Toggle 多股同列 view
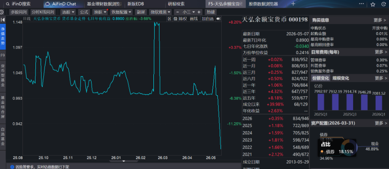This screenshot has width=389, height=169. tap(18, 12)
